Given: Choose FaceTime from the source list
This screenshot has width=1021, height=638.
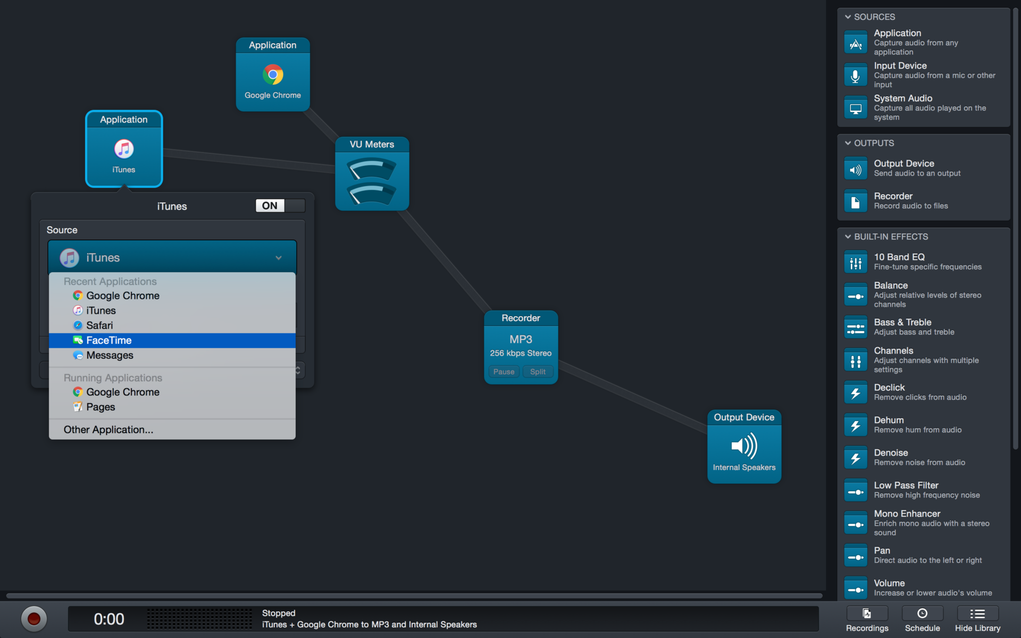Looking at the screenshot, I should pos(109,340).
